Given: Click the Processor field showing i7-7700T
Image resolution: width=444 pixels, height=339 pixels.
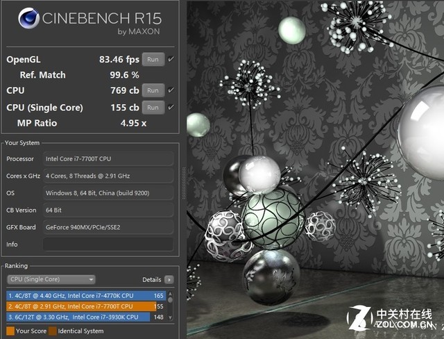Looking at the screenshot, I should tap(108, 158).
